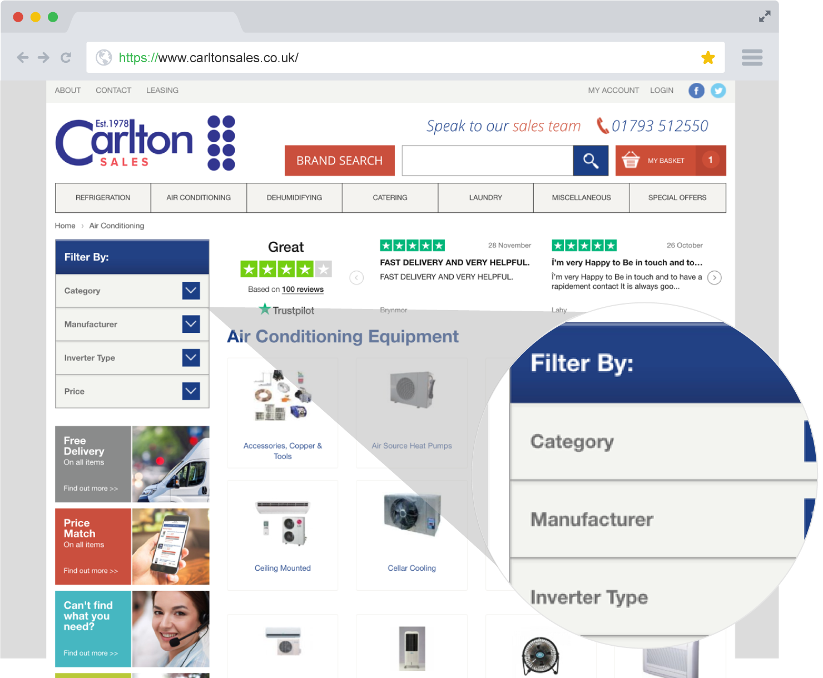Open the Refrigeration menu
This screenshot has height=678, width=823.
[103, 198]
